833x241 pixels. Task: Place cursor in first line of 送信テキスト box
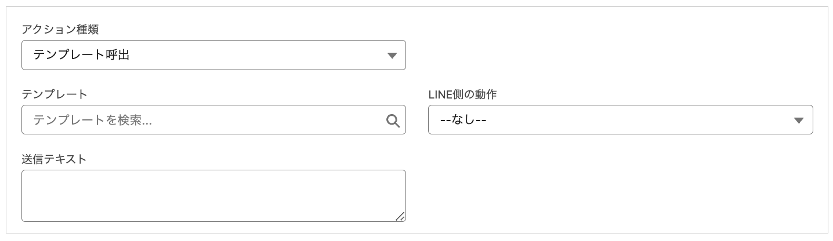(x=116, y=180)
